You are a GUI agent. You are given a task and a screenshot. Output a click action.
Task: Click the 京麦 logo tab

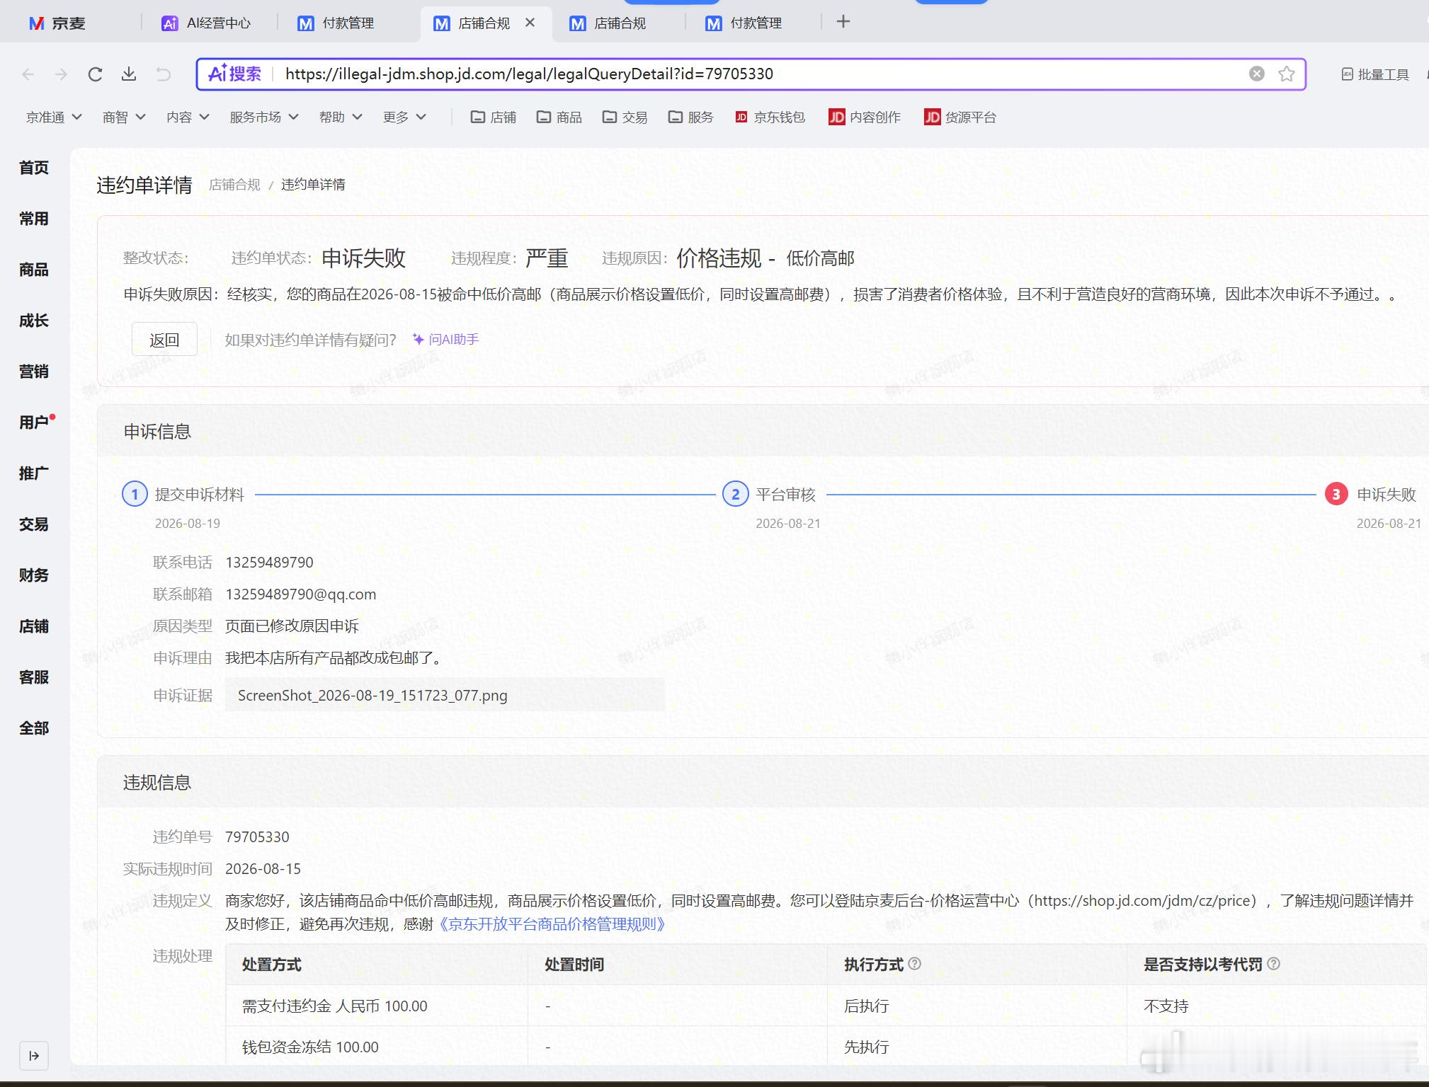click(x=57, y=23)
